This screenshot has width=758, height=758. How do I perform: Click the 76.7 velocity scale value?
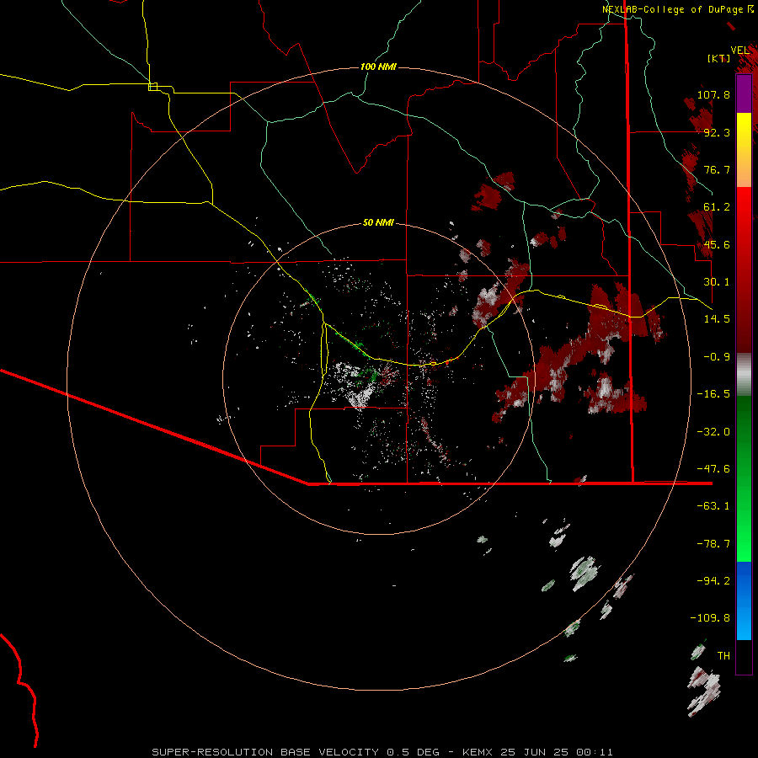tap(717, 169)
